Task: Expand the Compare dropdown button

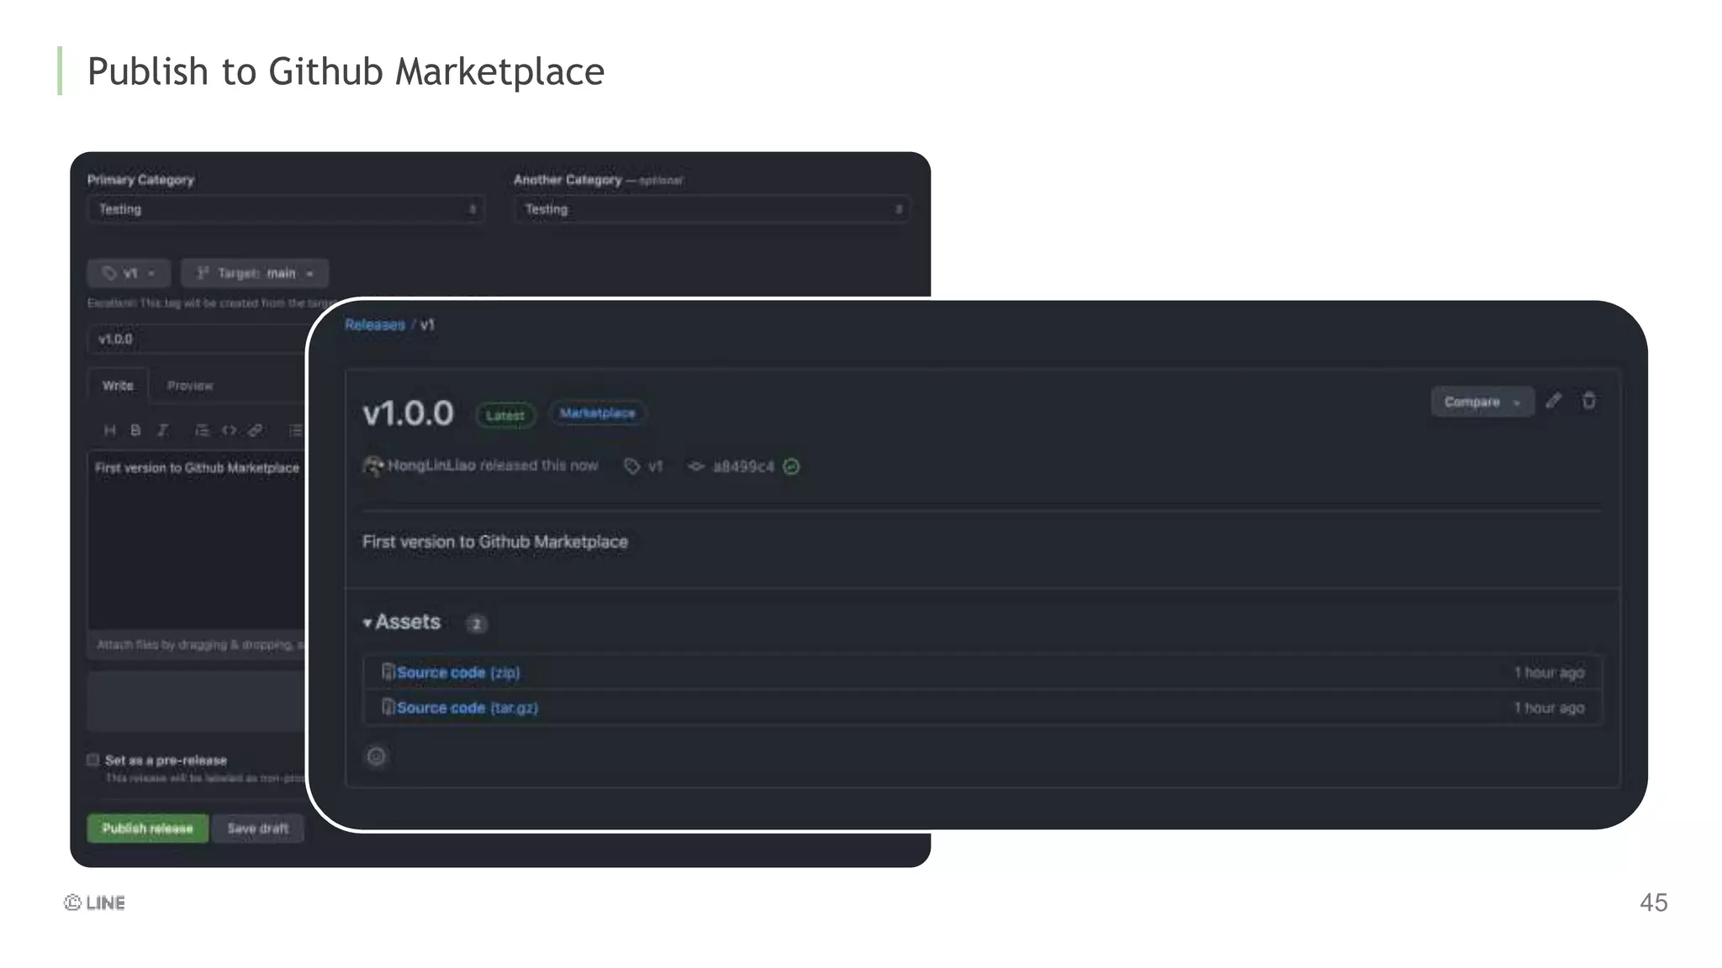Action: pos(1482,402)
